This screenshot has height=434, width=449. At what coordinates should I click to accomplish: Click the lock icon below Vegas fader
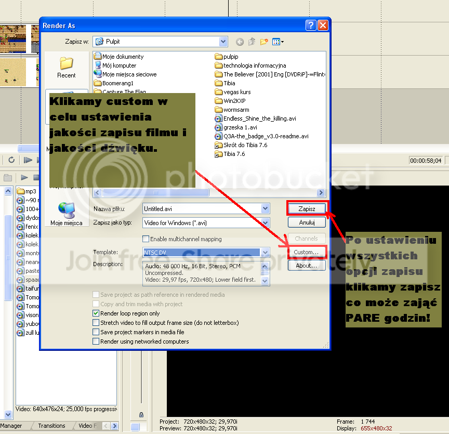(141, 415)
